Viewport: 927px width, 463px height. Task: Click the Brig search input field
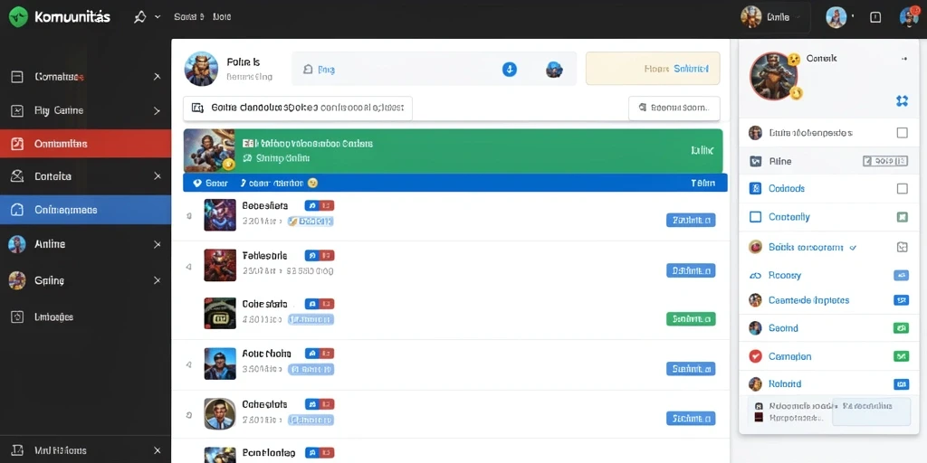(x=434, y=69)
